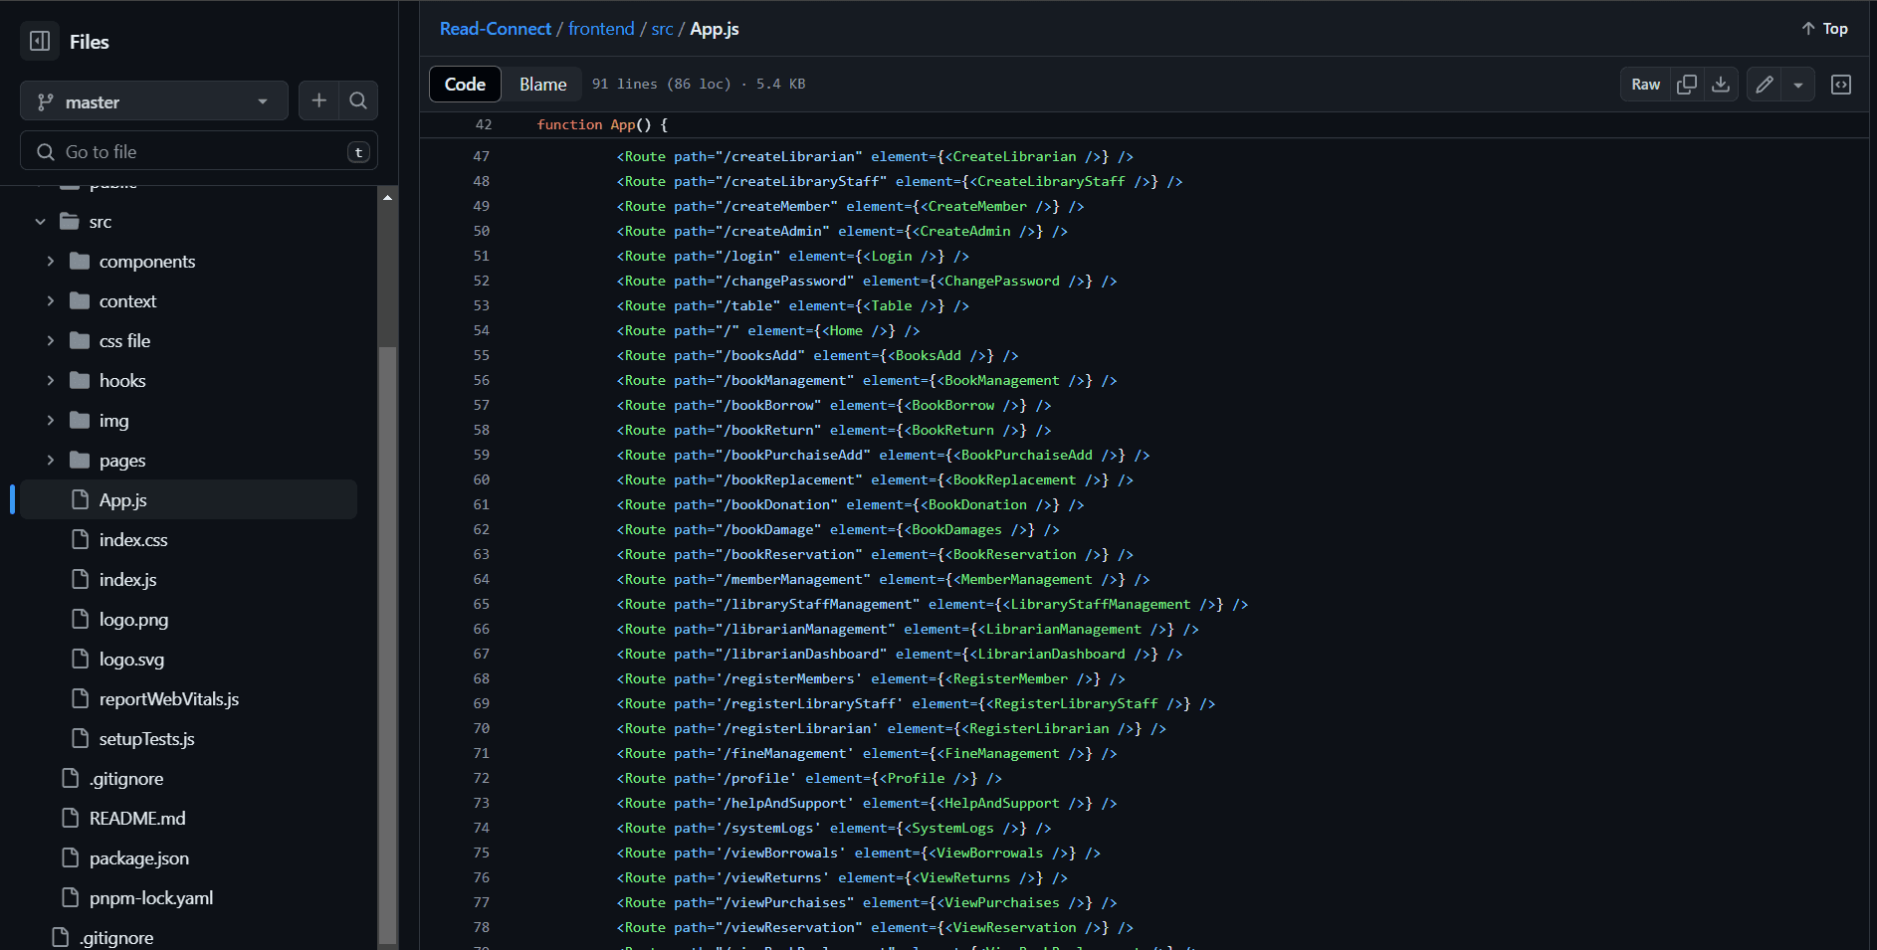
Task: Open the symbols panel icon
Action: tap(1841, 85)
